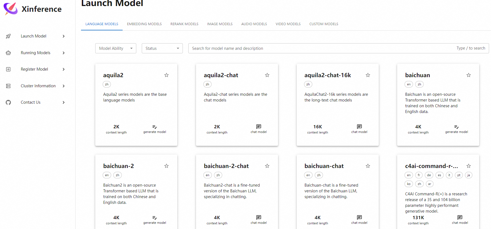Expand Cluster Information sidebar chevron

click(63, 86)
